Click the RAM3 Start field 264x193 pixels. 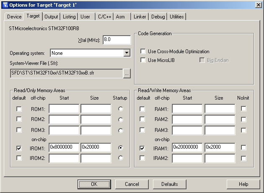[x=187, y=130]
